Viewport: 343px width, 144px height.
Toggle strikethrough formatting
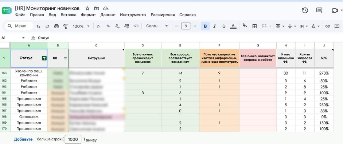coord(223,26)
